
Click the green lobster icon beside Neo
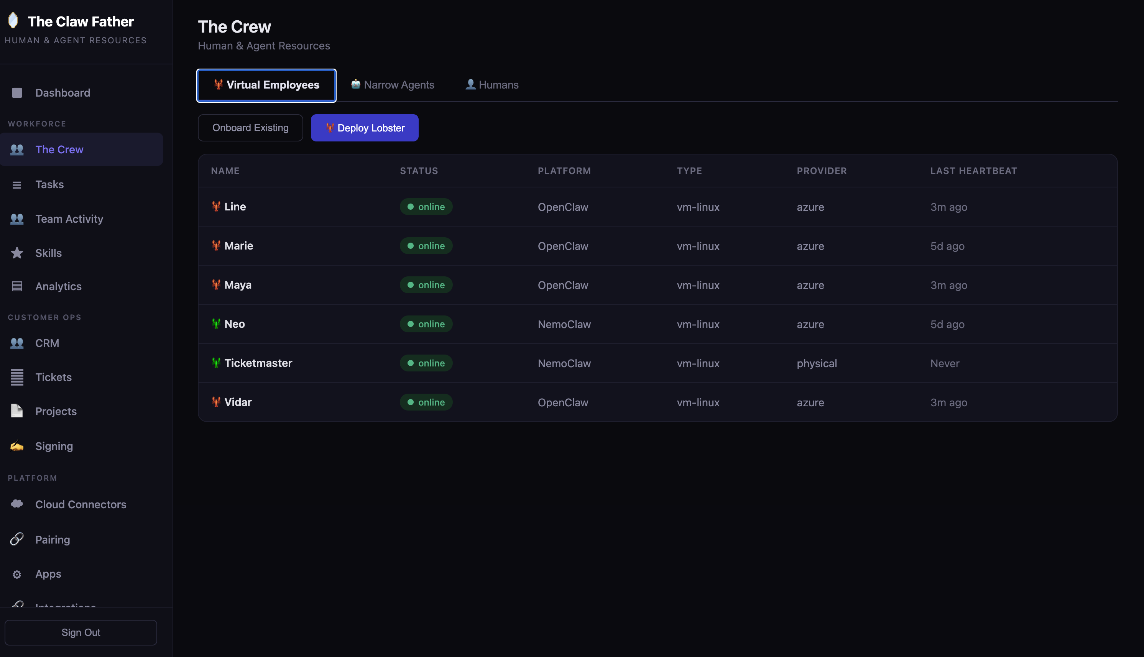tap(216, 324)
